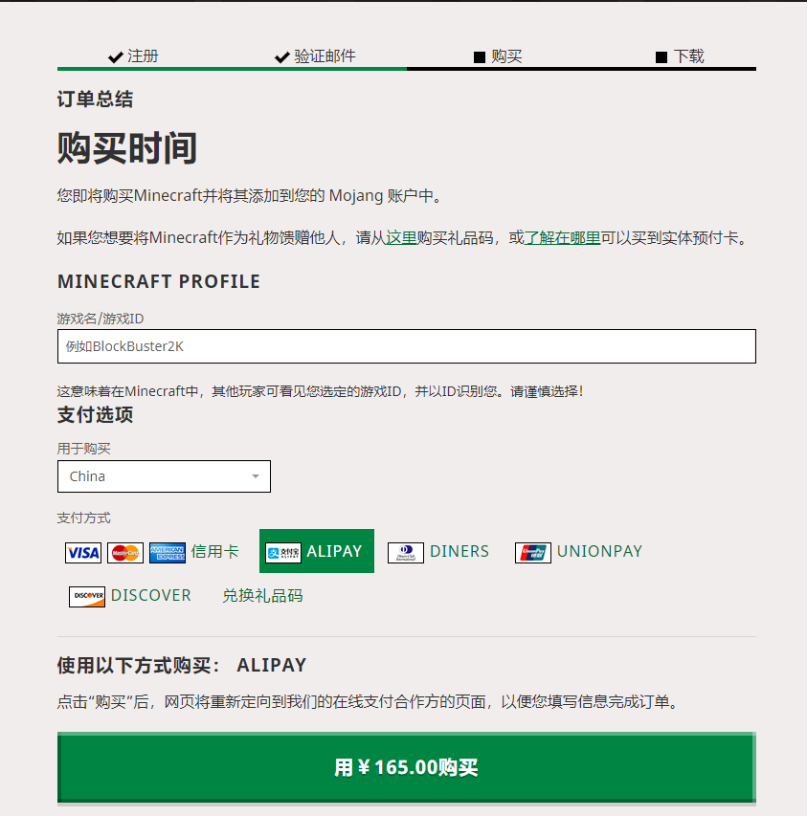This screenshot has height=816, width=807.
Task: Click the checkmark beside 注册 step
Action: 115,56
